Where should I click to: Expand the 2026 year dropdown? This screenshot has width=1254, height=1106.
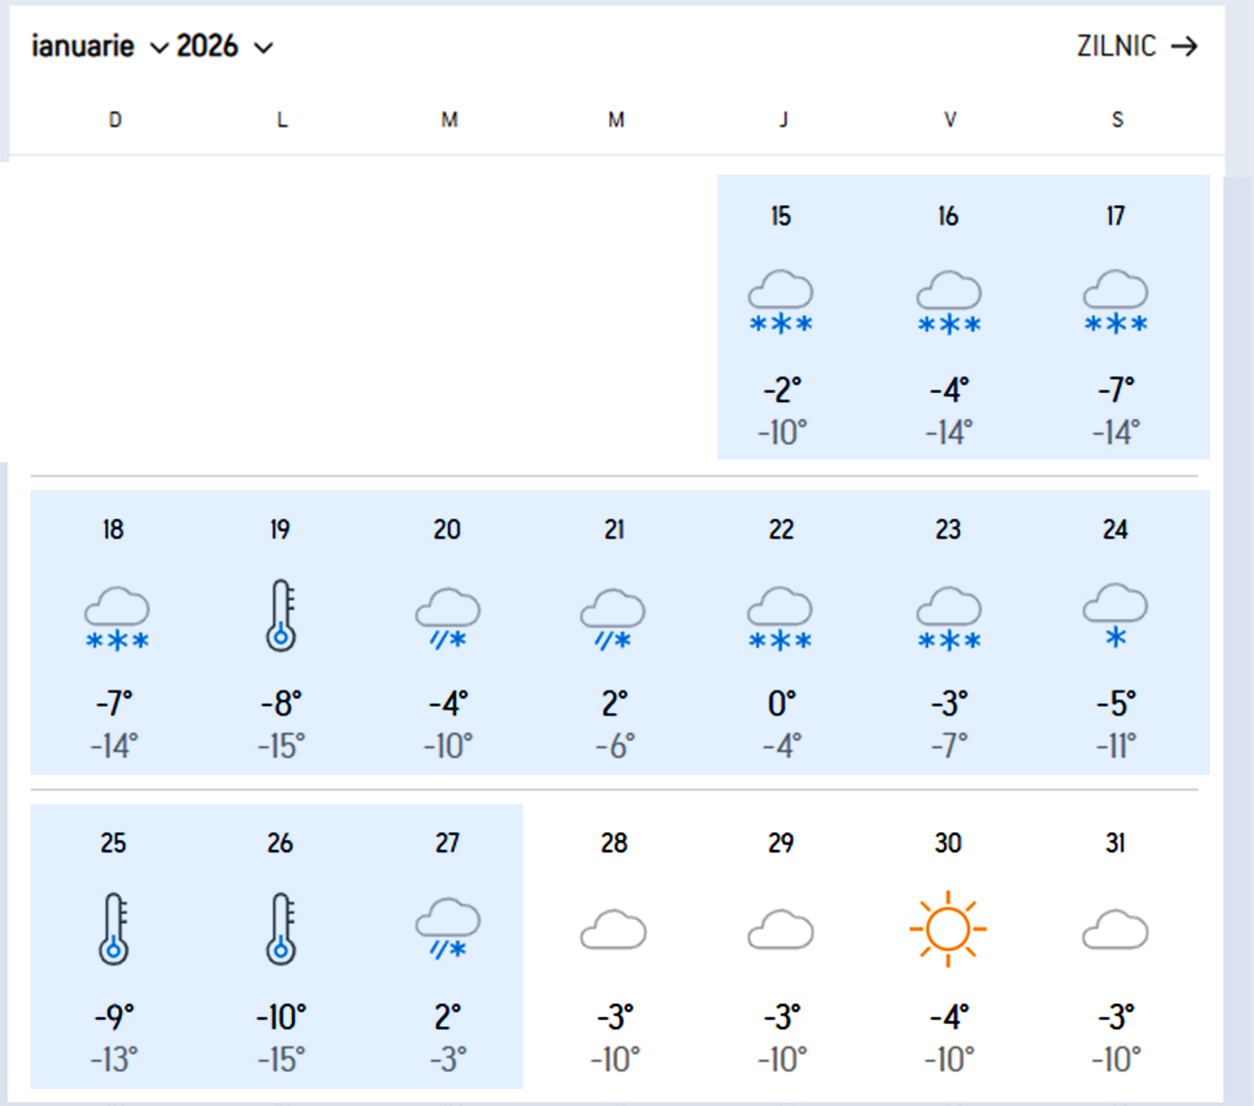pos(224,47)
